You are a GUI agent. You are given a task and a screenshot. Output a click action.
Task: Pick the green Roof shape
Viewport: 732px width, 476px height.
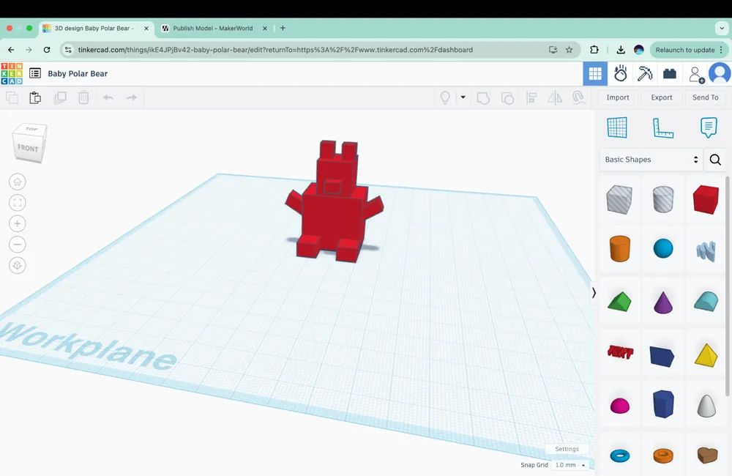tap(619, 301)
